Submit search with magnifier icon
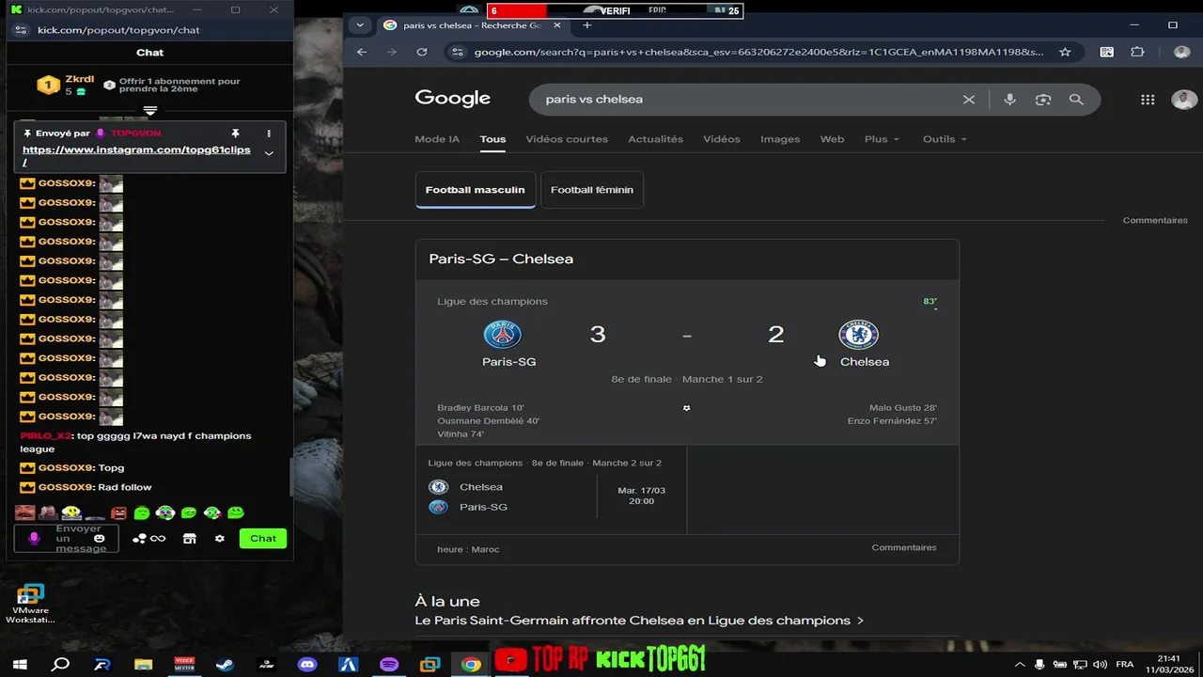The width and height of the screenshot is (1203, 677). coord(1076,100)
